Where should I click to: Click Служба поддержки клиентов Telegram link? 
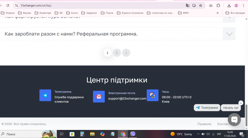[69, 99]
